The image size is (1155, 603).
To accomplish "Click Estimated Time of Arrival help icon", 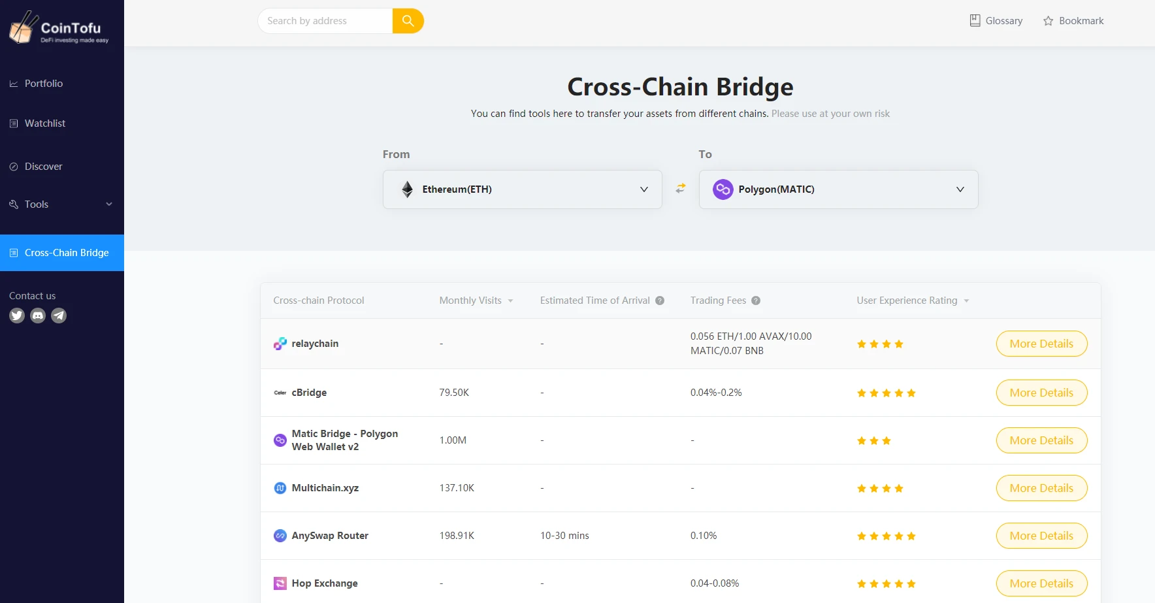I will [x=660, y=301].
